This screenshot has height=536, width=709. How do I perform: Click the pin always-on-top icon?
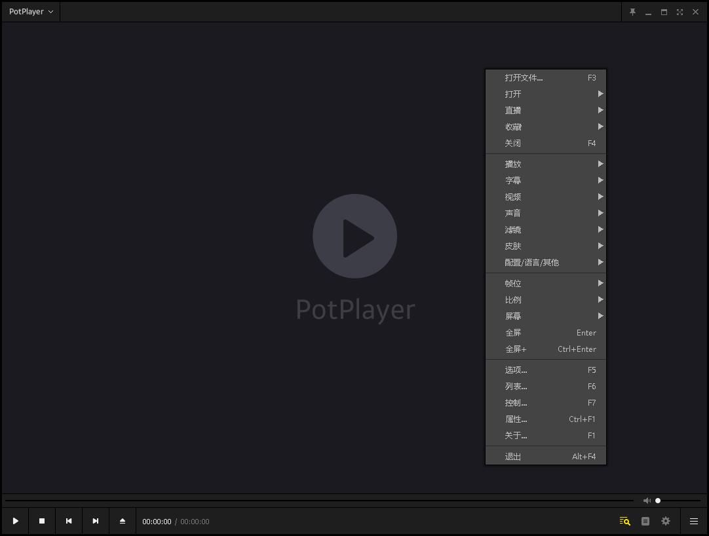point(632,12)
